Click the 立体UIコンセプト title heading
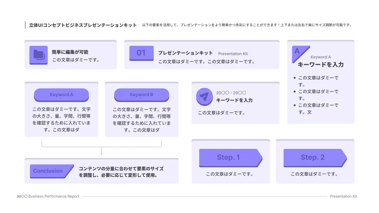This screenshot has height=213, width=379. tap(82, 25)
